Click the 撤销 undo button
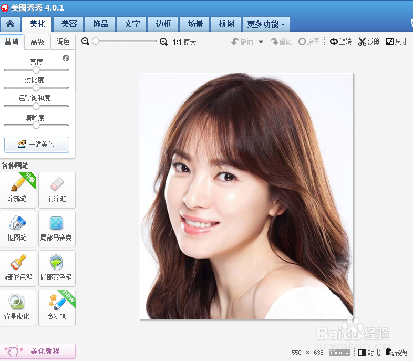 click(242, 42)
